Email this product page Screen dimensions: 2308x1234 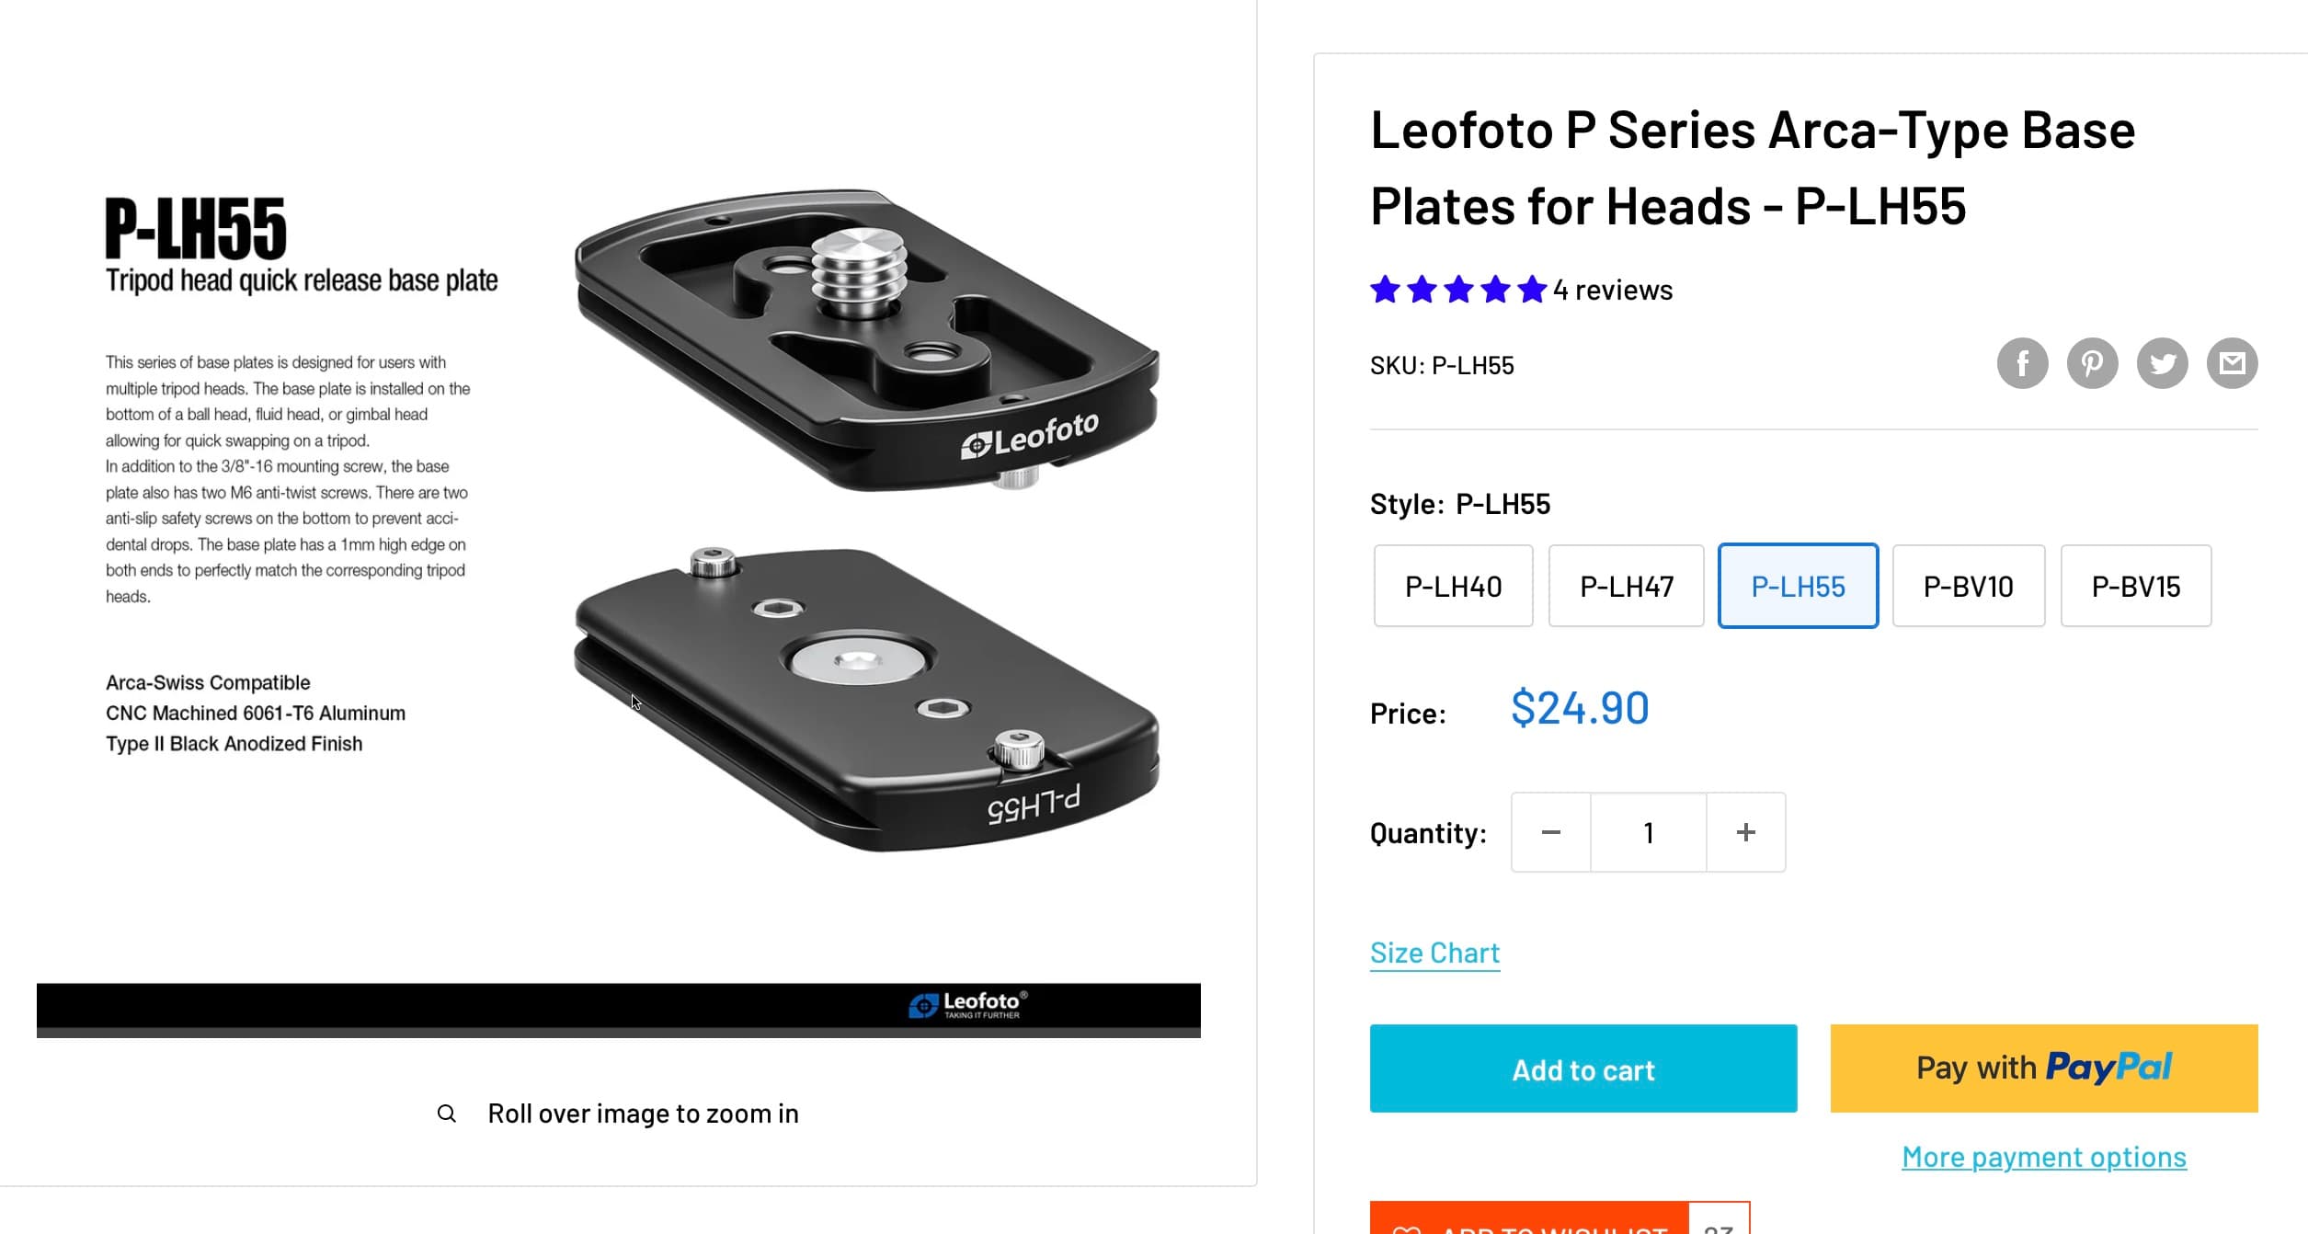pos(2232,363)
